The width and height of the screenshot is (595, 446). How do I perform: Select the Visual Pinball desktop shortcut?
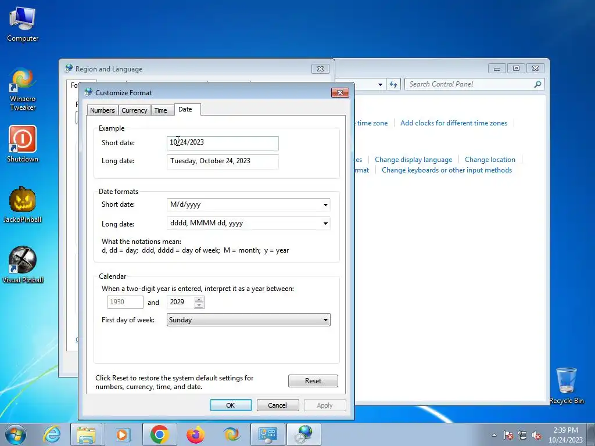tap(23, 265)
